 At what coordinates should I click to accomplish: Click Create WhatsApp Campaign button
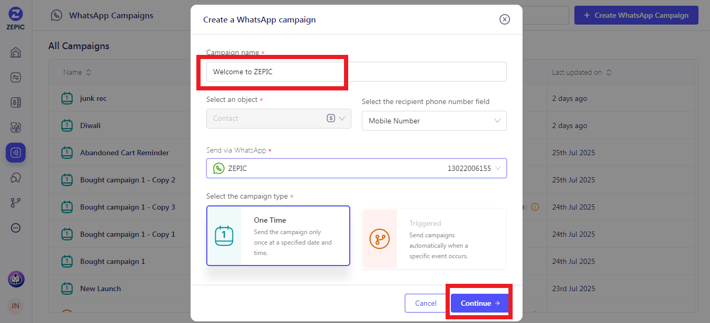point(636,15)
